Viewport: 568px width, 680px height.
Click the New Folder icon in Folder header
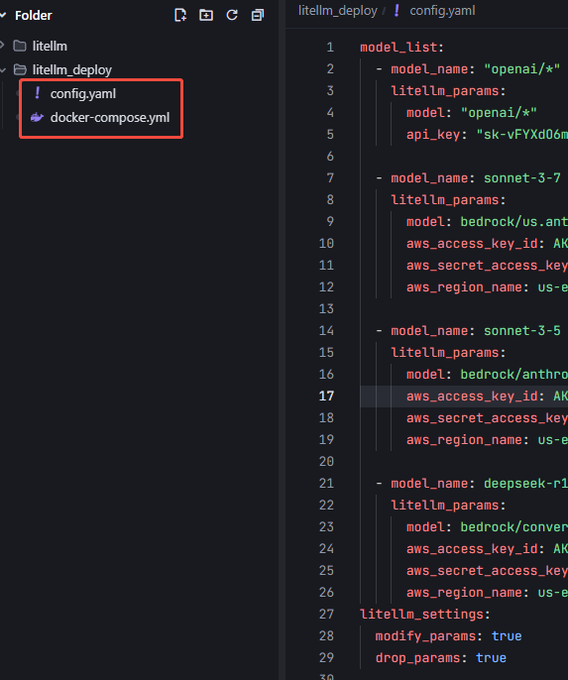coord(206,15)
